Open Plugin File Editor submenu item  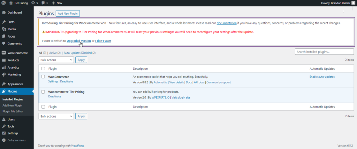[x=13, y=111]
